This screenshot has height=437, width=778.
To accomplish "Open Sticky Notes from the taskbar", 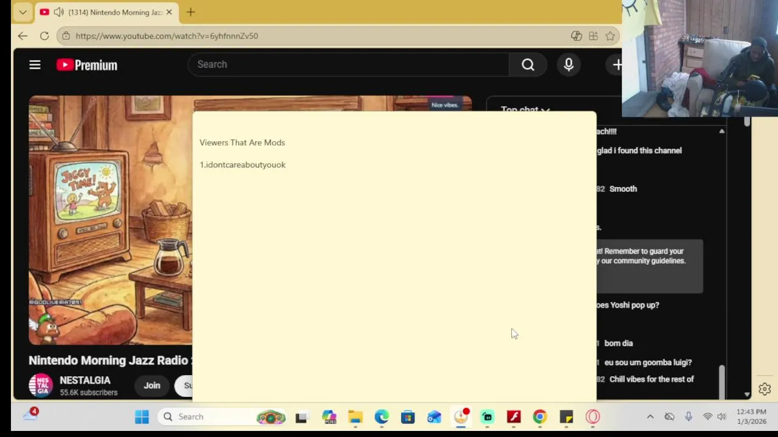I will coord(566,417).
